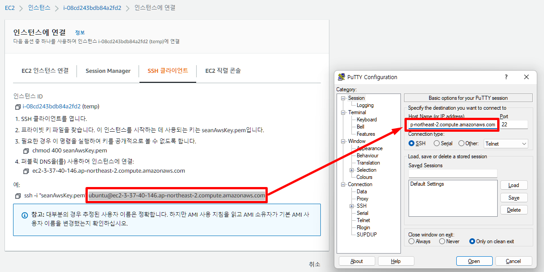This screenshot has width=544, height=272.
Task: Collapse the Session tree node
Action: [343, 98]
